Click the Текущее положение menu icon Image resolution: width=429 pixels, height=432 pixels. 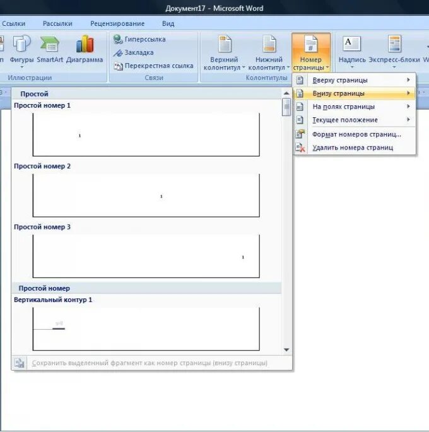coord(300,120)
